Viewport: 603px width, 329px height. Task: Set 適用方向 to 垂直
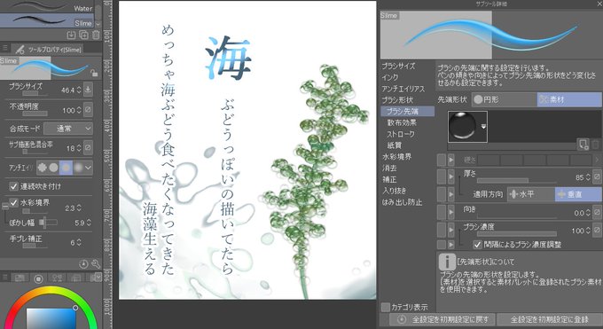pos(578,194)
